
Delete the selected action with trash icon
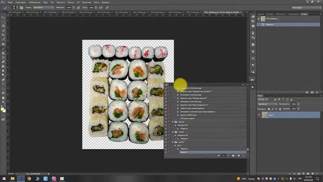(x=243, y=156)
